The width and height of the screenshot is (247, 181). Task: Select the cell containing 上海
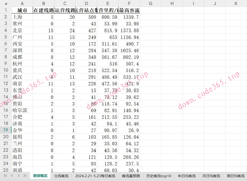[x=22, y=17]
